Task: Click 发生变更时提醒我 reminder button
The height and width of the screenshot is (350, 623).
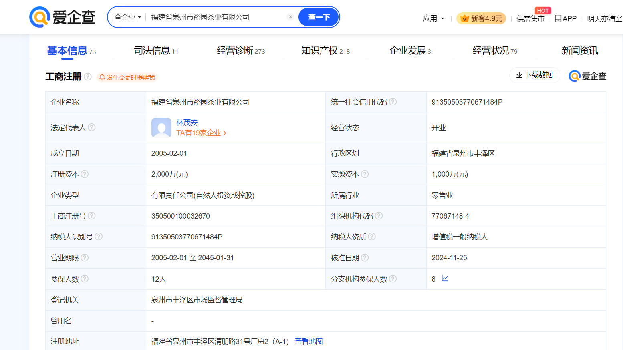Action: [127, 77]
